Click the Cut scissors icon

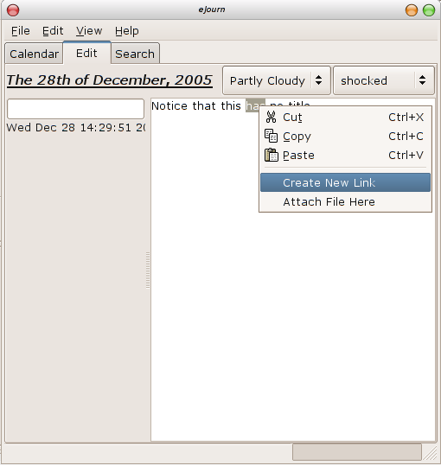click(x=271, y=118)
